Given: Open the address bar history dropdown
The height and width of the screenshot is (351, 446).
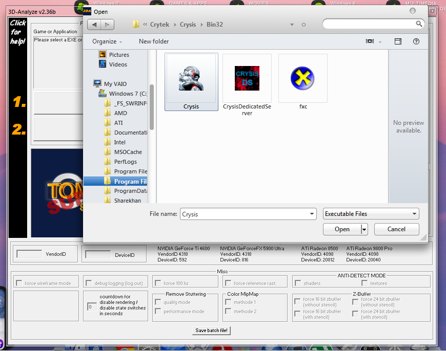Looking at the screenshot, I should (292, 25).
